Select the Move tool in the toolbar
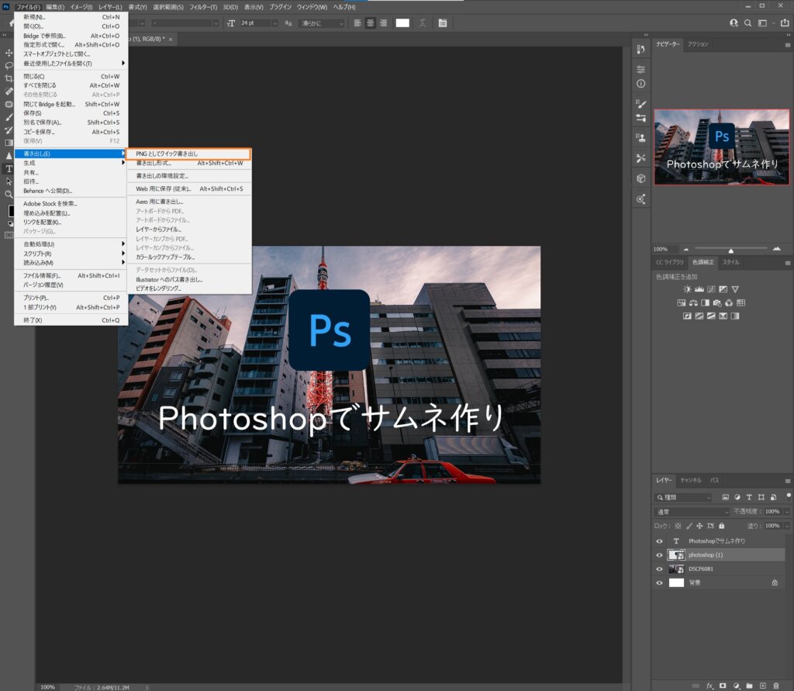 tap(9, 53)
